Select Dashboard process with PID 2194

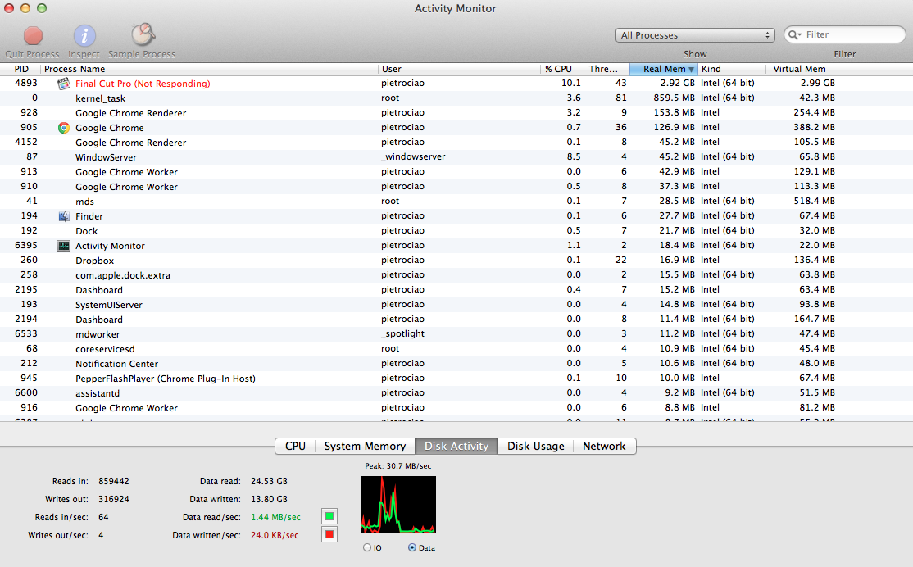click(x=456, y=320)
